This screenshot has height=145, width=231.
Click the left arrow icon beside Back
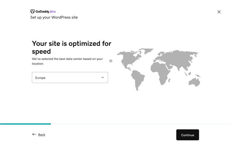34,134
